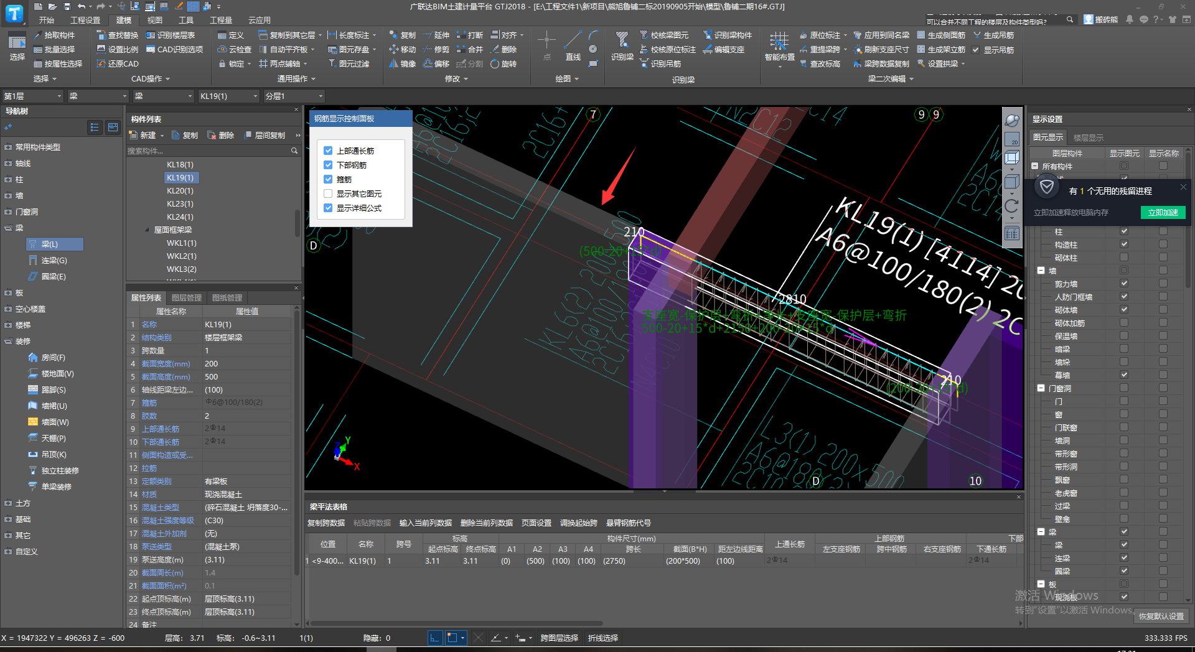Switch to 图层管理 tab
1195x652 pixels.
coord(187,298)
